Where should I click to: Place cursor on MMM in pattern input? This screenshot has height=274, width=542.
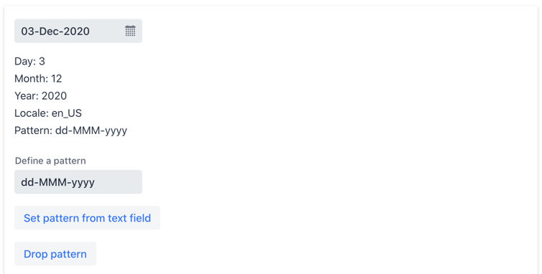(53, 182)
